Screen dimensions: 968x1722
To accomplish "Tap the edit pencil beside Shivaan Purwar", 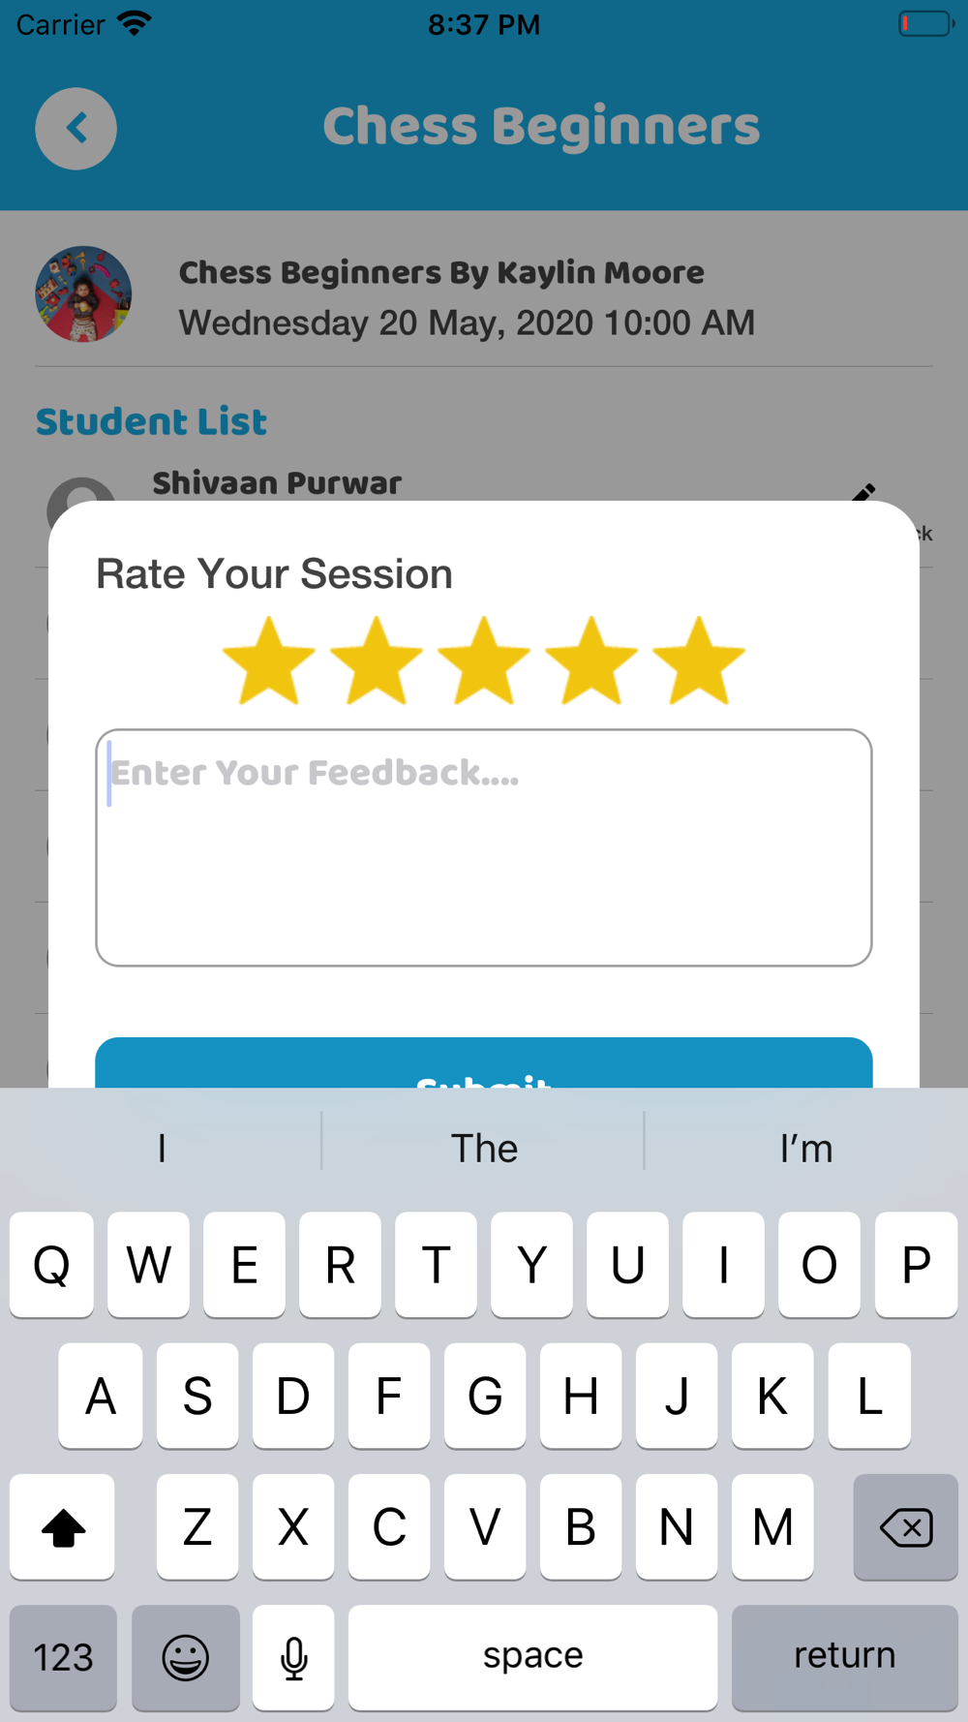I will coord(863,492).
